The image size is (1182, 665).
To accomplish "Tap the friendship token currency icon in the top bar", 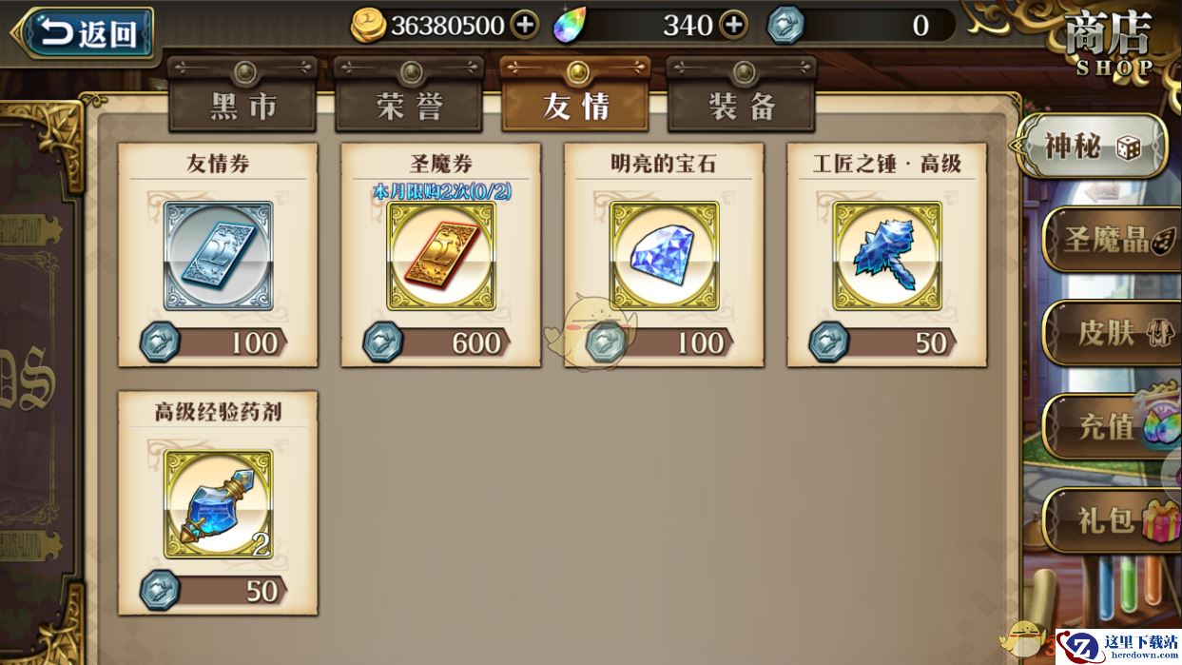I will pos(785,25).
